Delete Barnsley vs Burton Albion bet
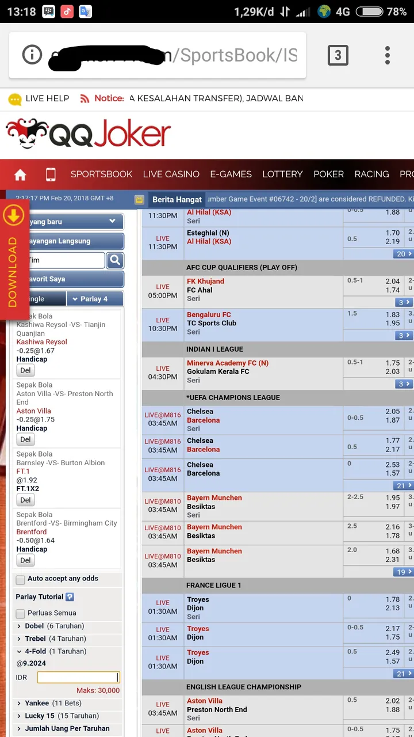 point(25,500)
